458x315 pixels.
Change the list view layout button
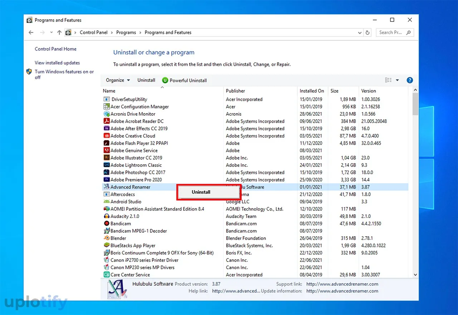click(388, 80)
